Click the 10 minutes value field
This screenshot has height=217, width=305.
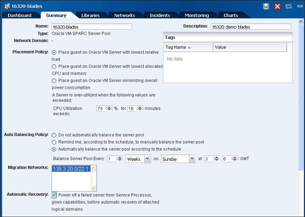(x=132, y=109)
